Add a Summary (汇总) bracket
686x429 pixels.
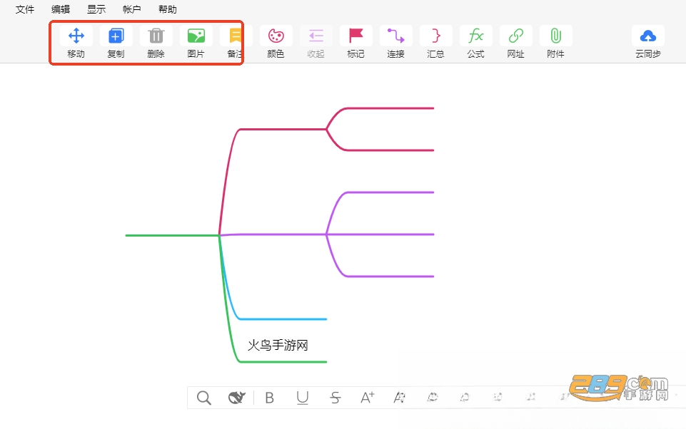(x=435, y=36)
